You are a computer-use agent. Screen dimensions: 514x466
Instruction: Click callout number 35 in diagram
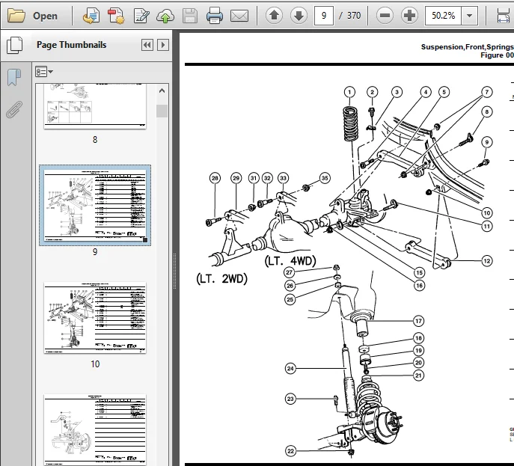tap(325, 178)
